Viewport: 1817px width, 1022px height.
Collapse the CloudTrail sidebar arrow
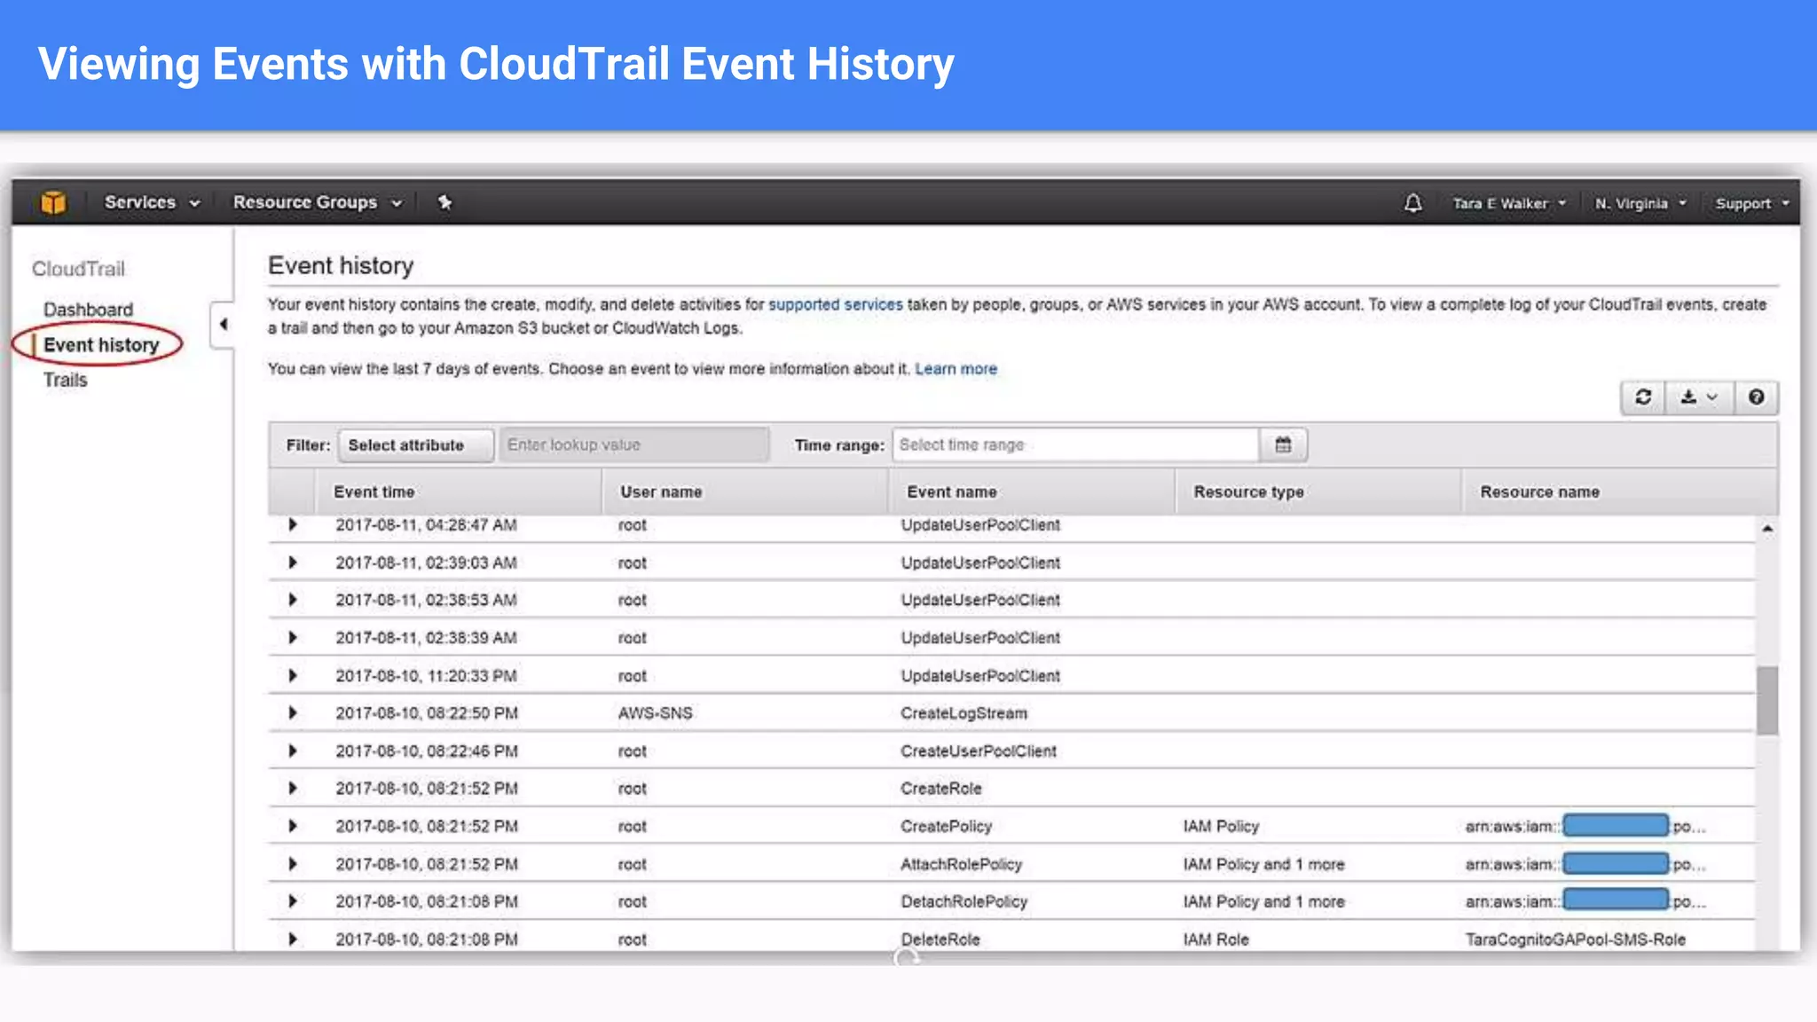tap(223, 325)
